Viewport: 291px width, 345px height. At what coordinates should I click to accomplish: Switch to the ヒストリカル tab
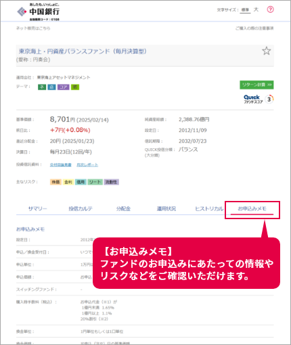coord(209,209)
